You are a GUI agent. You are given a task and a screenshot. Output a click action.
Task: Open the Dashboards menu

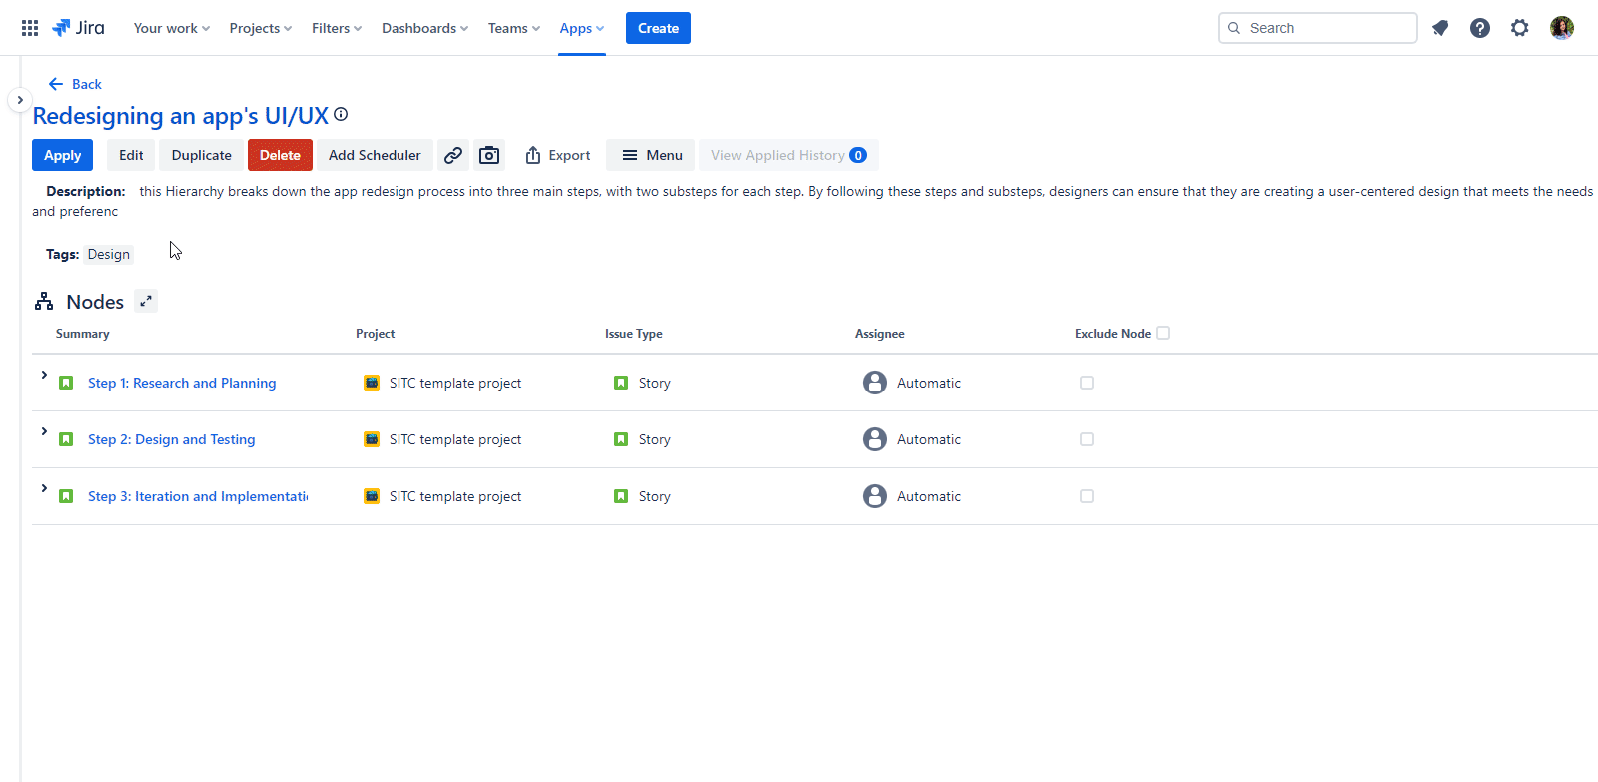point(424,28)
